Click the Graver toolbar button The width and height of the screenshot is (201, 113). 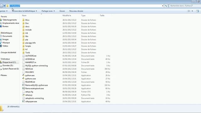[x=62, y=11]
